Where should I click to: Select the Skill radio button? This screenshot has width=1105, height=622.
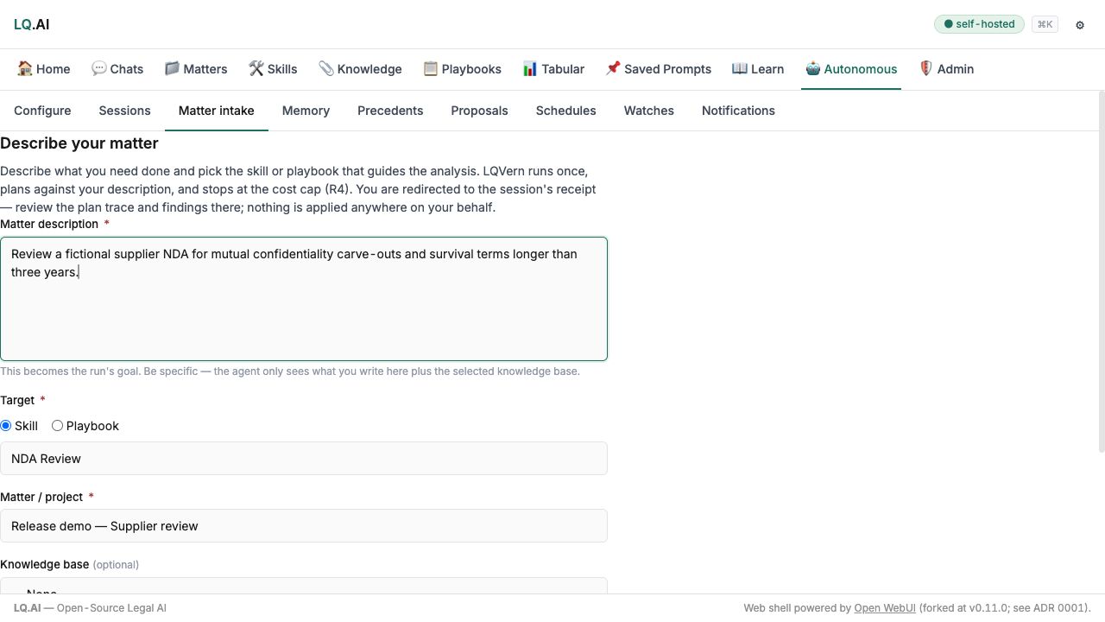[x=6, y=426]
